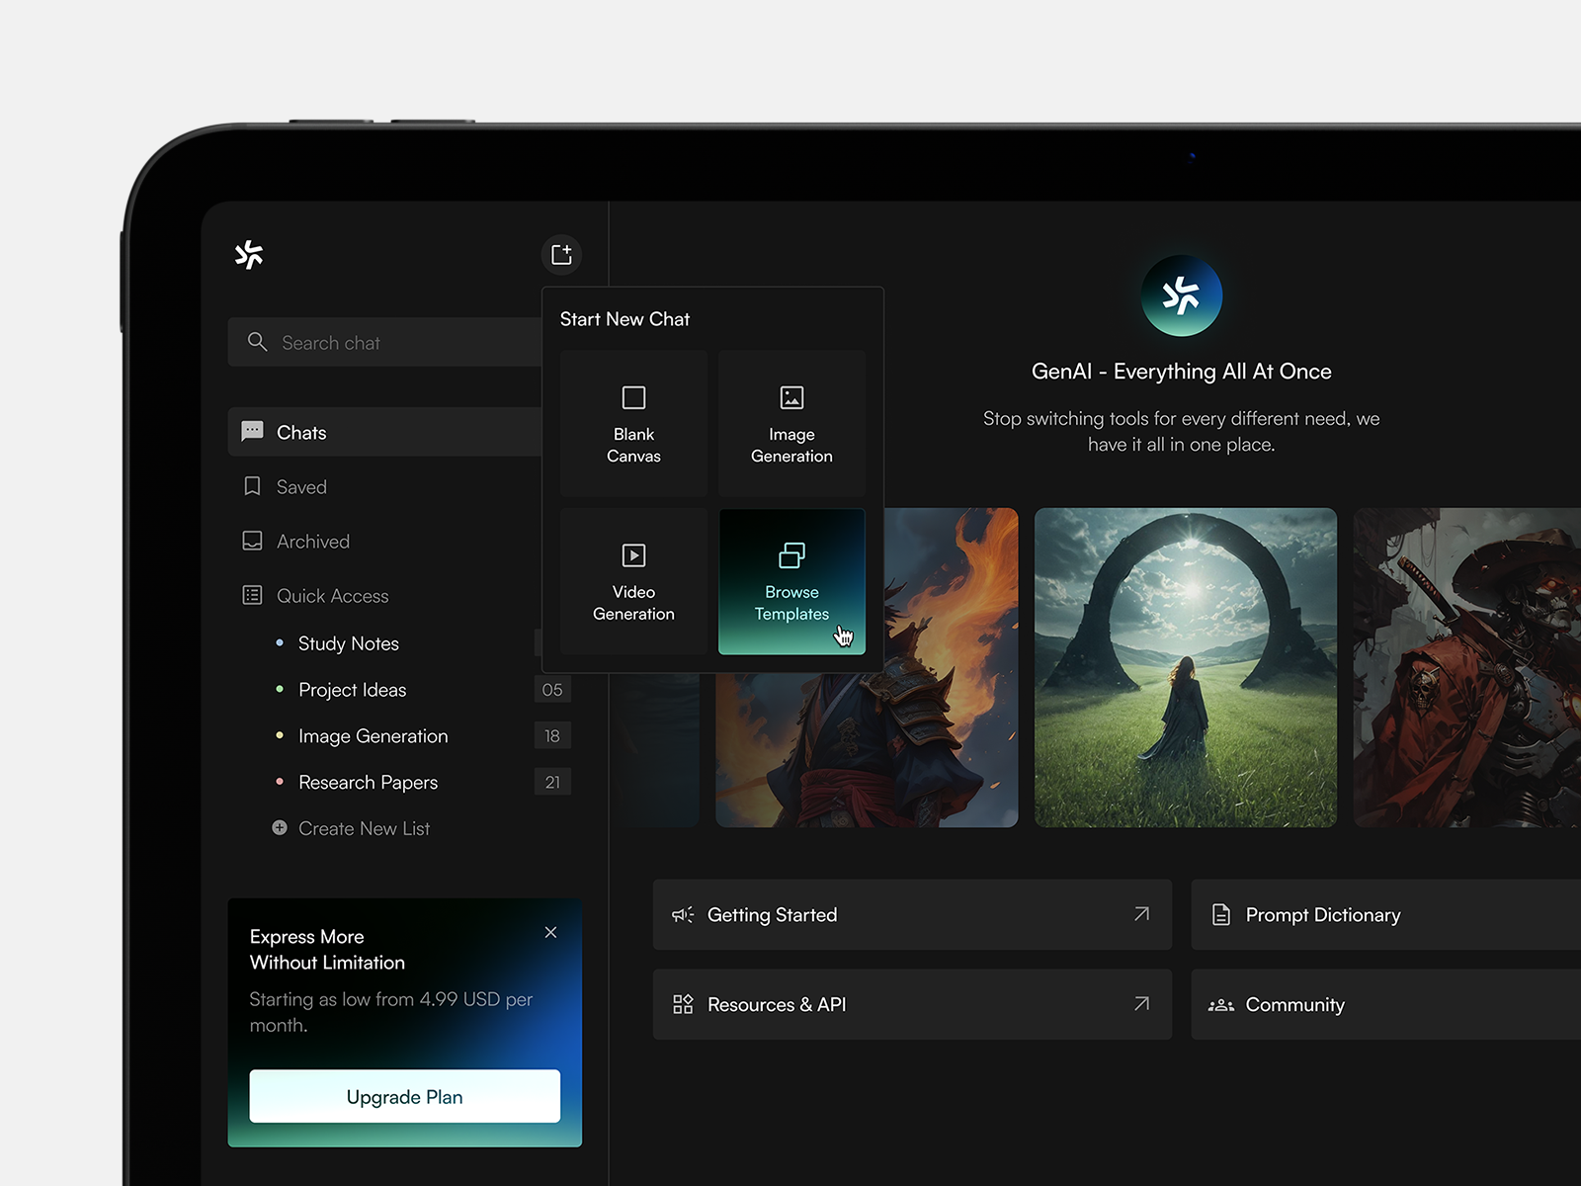Open Browse Templates
1581x1186 pixels.
coord(791,582)
